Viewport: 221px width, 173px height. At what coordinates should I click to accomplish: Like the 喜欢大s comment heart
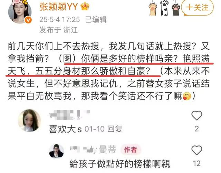coord(197,115)
